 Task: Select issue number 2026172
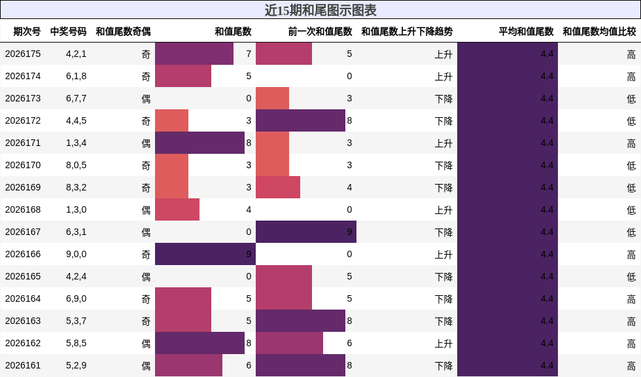(23, 120)
